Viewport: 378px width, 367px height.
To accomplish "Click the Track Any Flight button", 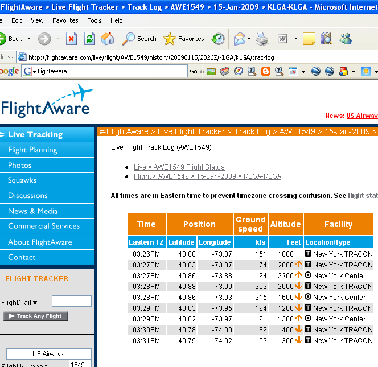I will (x=35, y=316).
